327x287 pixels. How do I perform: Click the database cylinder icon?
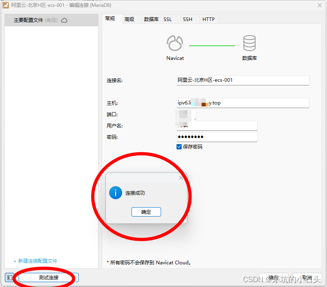tap(249, 43)
